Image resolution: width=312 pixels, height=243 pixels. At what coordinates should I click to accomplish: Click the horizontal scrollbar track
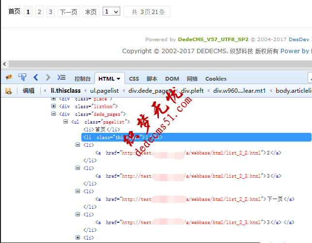click(x=160, y=64)
